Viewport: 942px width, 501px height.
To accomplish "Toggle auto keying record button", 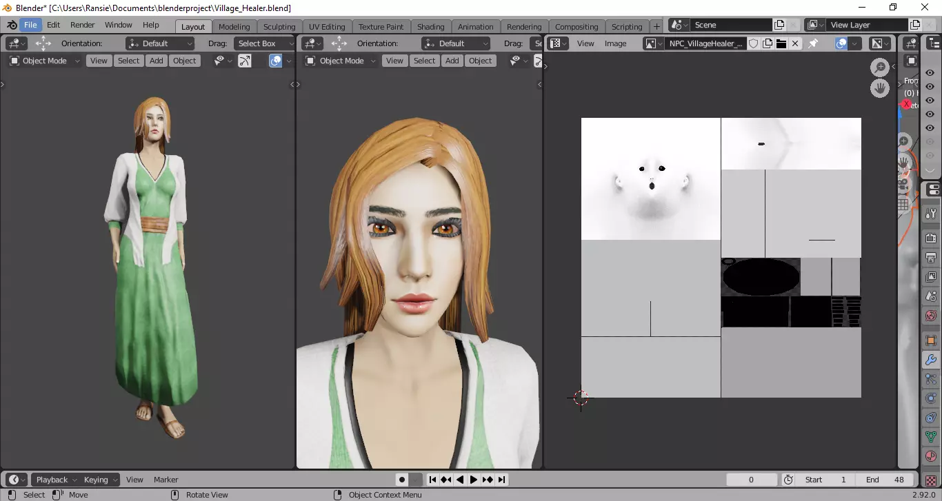I will (401, 480).
